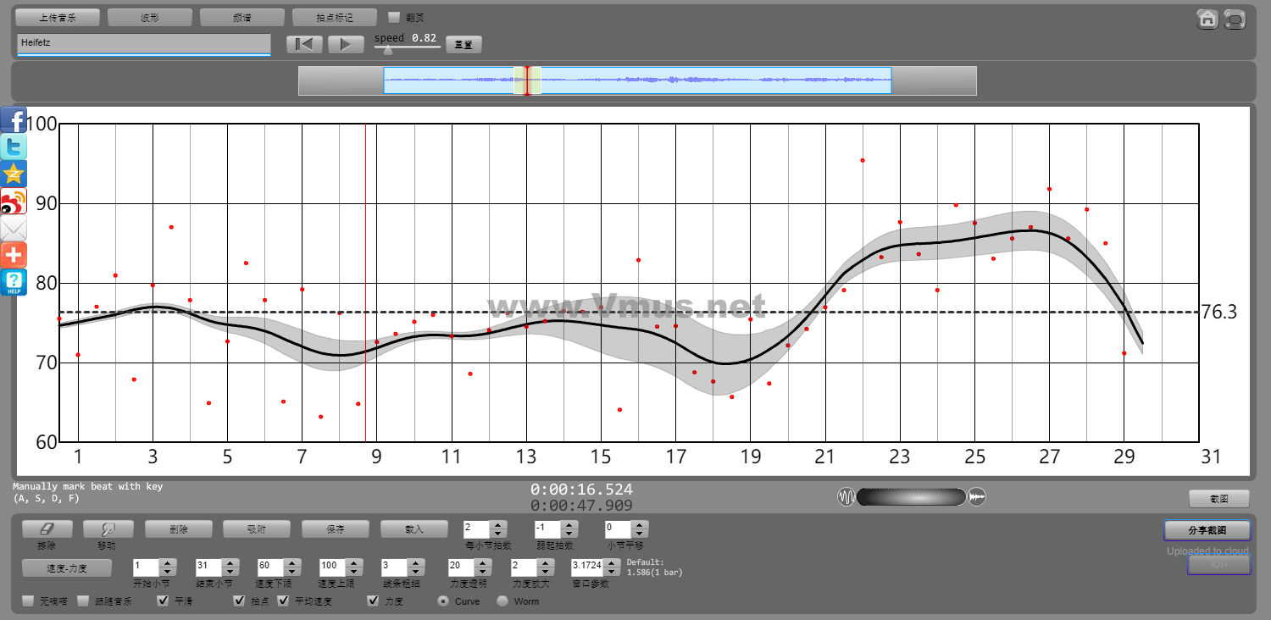Open the 波形 waveform view
This screenshot has height=620, width=1271.
pos(149,17)
